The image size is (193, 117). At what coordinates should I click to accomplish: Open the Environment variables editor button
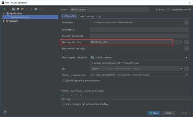pyautogui.click(x=186, y=48)
